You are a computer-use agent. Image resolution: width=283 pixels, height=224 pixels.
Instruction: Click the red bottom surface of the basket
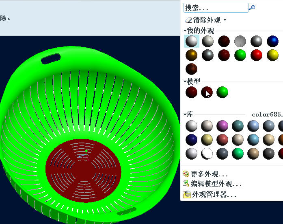(x=83, y=171)
